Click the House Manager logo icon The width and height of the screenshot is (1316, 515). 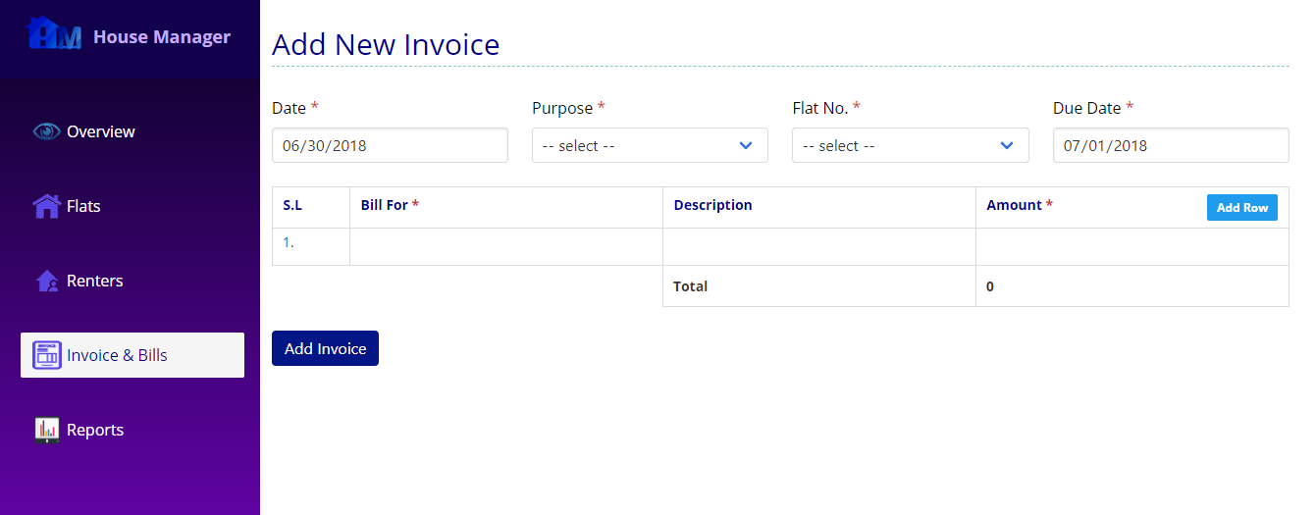55,33
